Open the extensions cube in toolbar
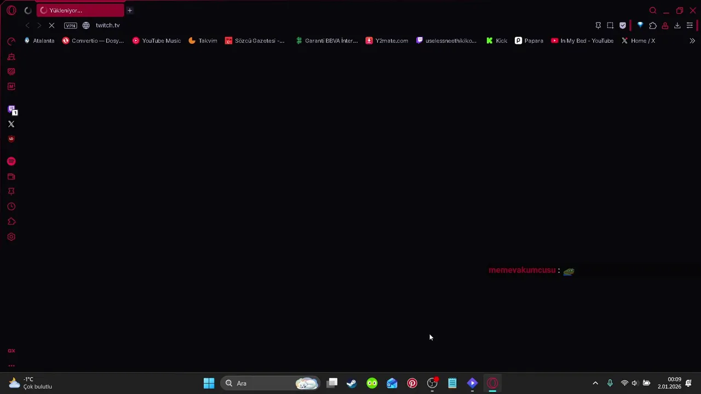701x394 pixels. pyautogui.click(x=653, y=26)
